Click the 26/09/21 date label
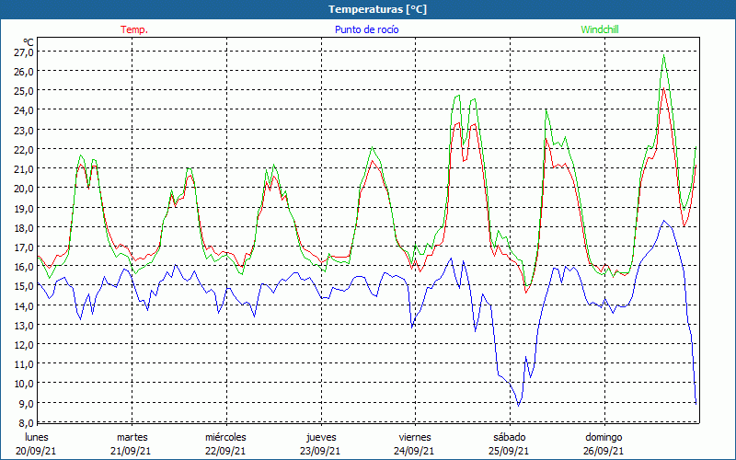The width and height of the screenshot is (736, 460). coord(604,451)
